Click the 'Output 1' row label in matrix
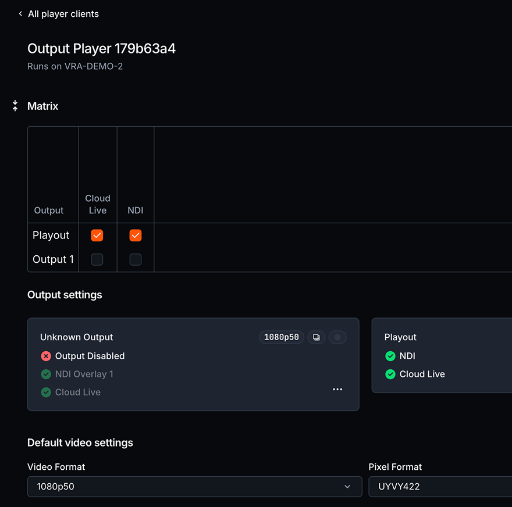This screenshot has width=512, height=507. 53,259
